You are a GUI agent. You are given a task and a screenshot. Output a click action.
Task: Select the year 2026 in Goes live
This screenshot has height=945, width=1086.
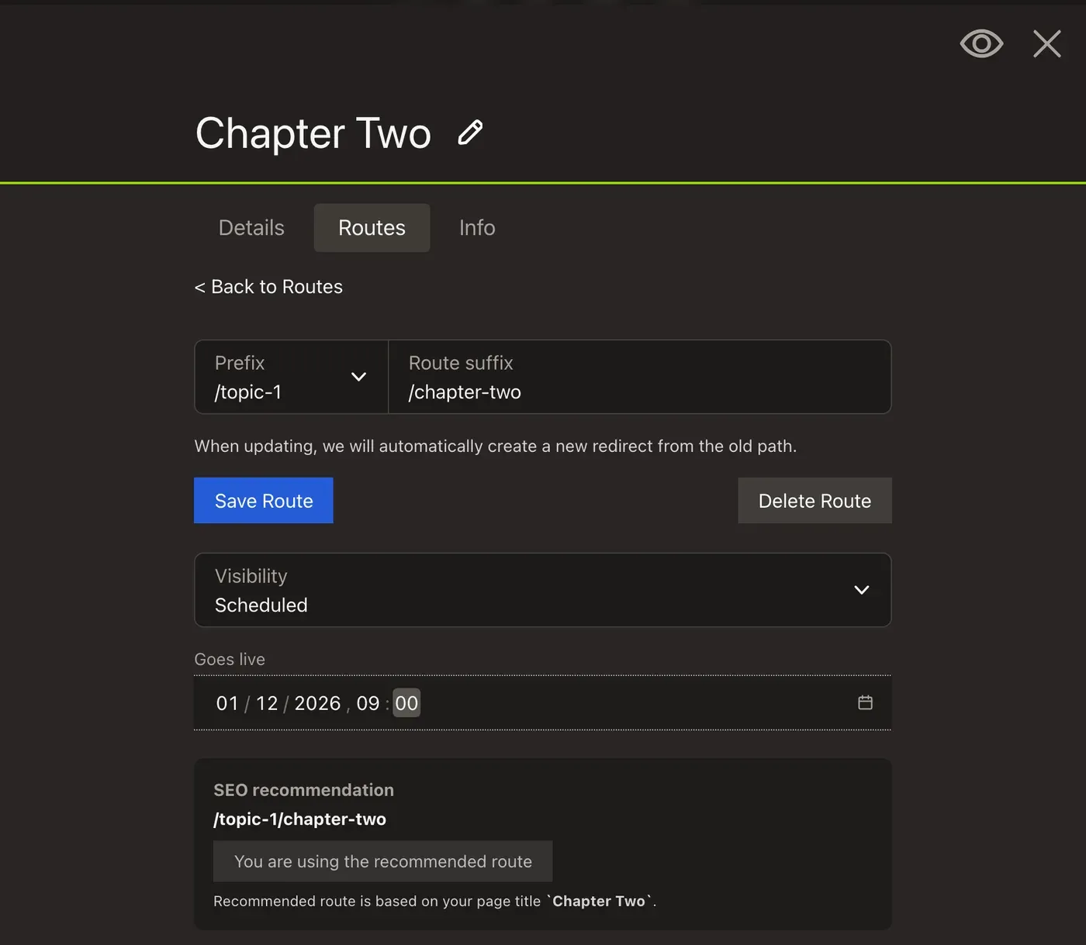(317, 703)
